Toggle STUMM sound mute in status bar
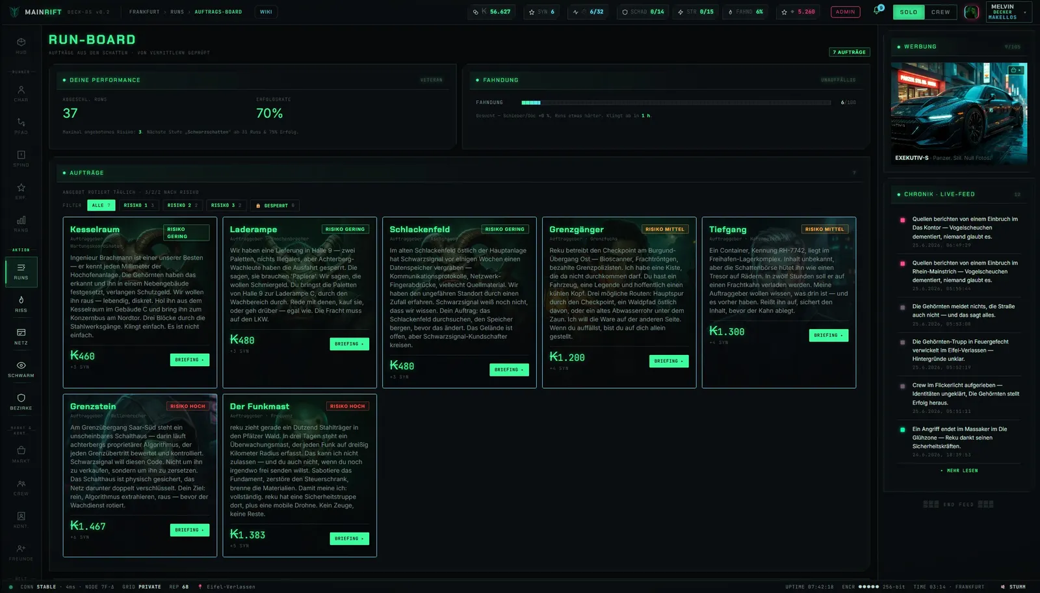Image resolution: width=1040 pixels, height=593 pixels. [1013, 586]
